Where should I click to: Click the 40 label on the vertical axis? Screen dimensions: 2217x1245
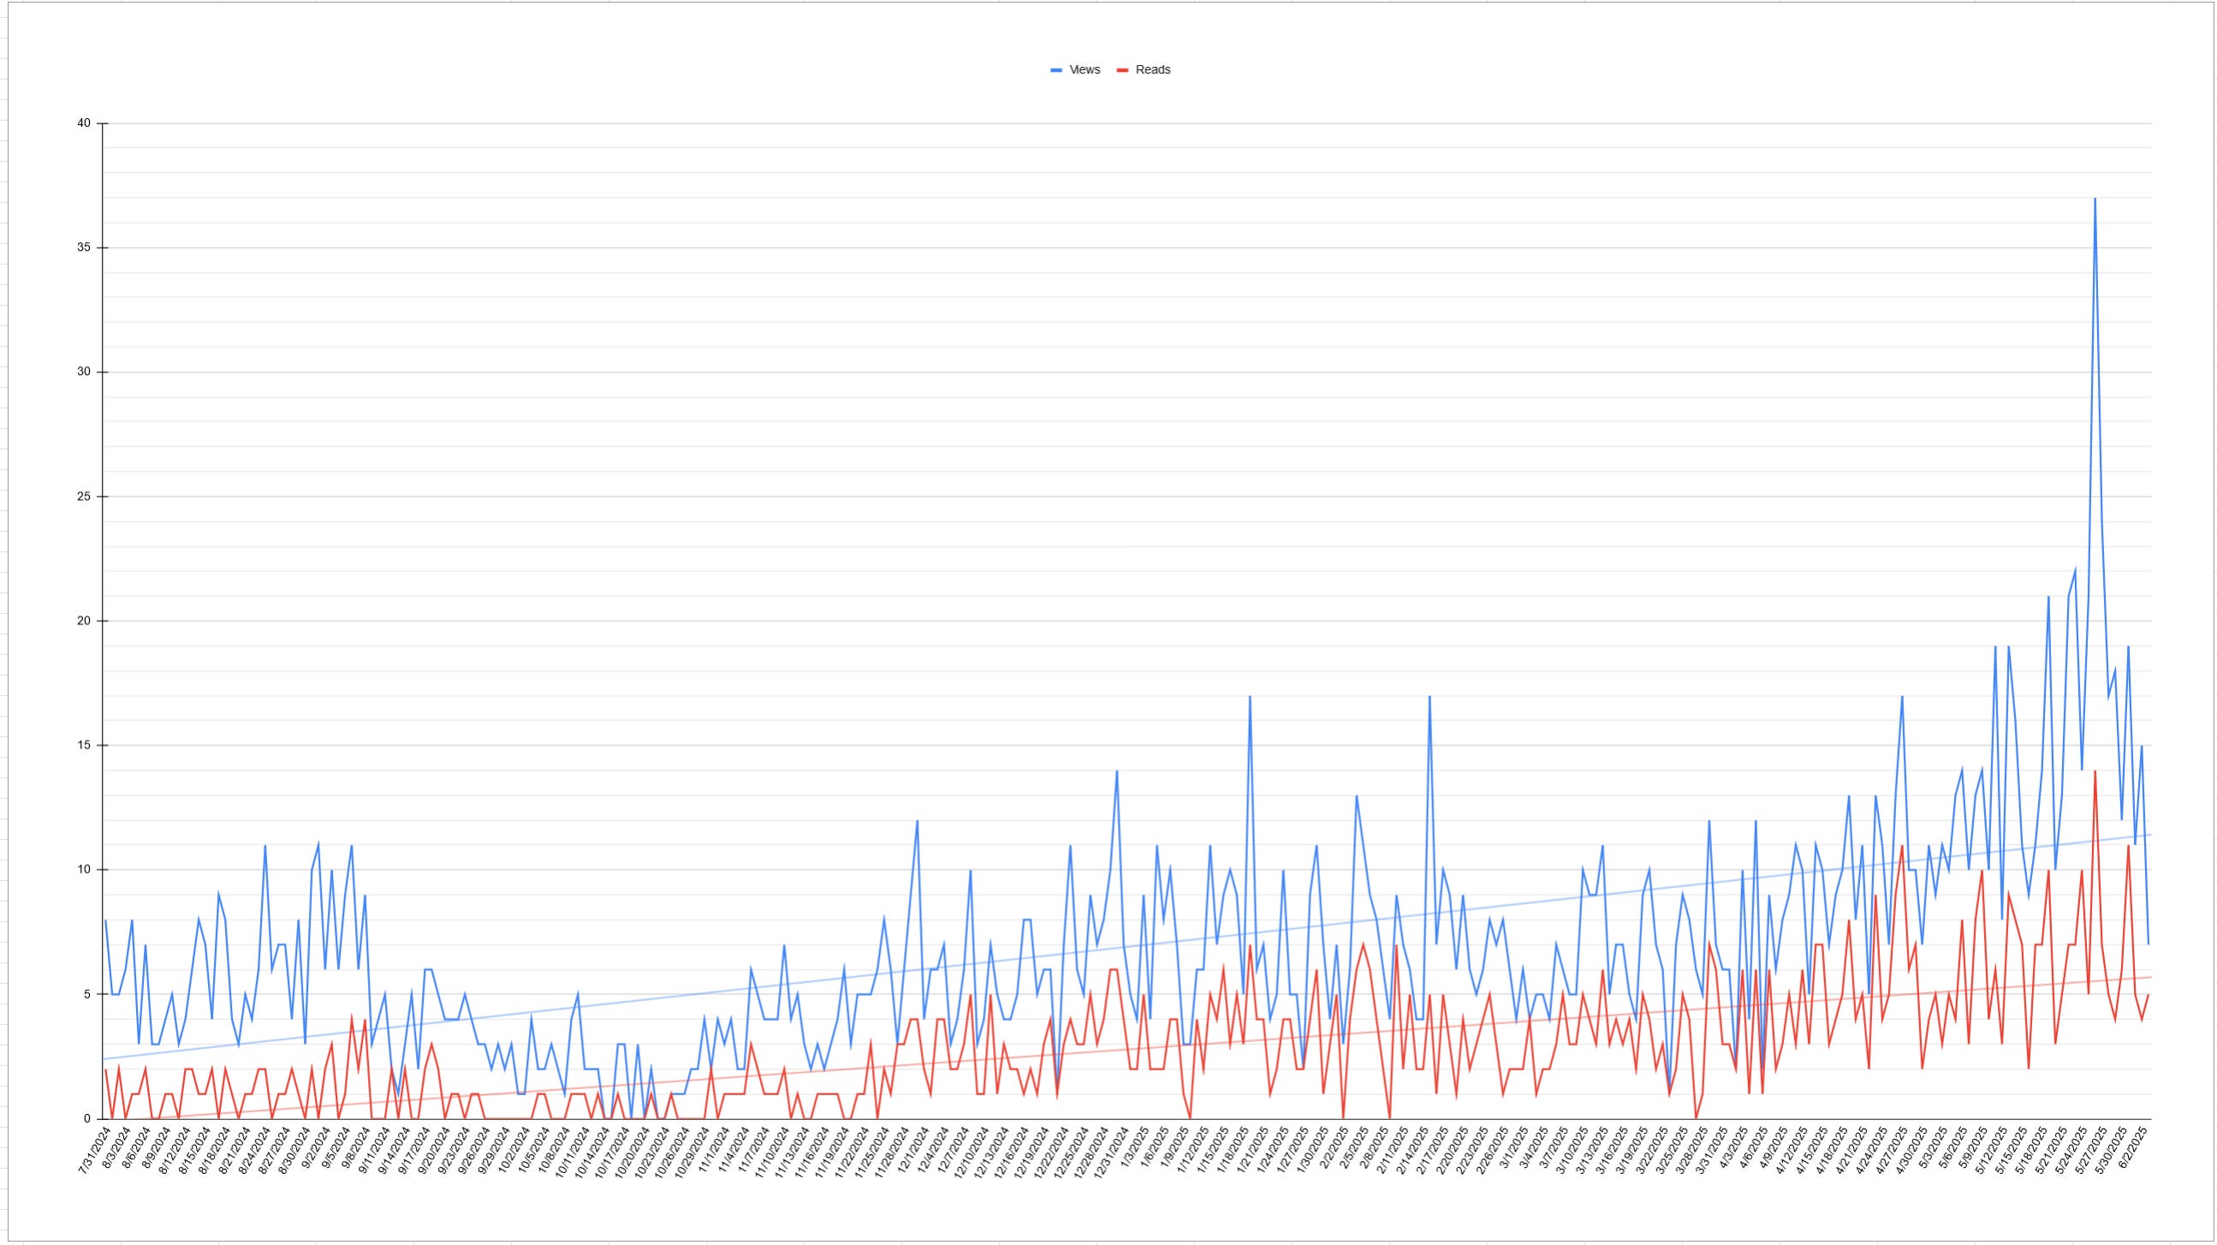pos(84,123)
